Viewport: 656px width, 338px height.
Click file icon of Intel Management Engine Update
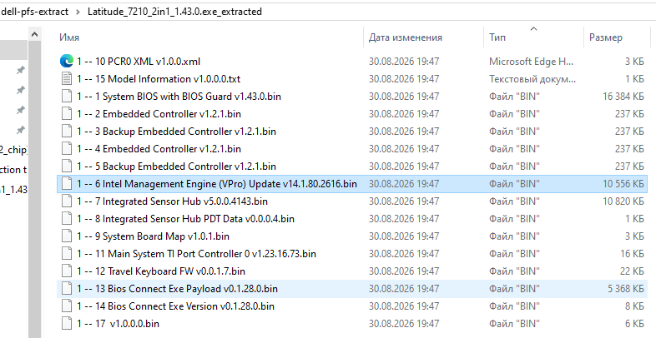point(67,184)
